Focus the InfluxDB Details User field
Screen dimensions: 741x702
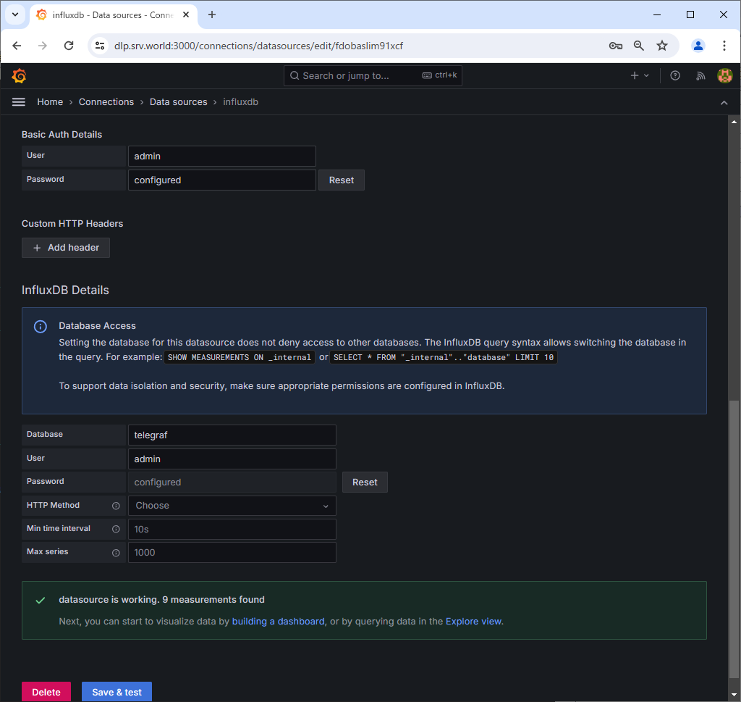coord(232,459)
